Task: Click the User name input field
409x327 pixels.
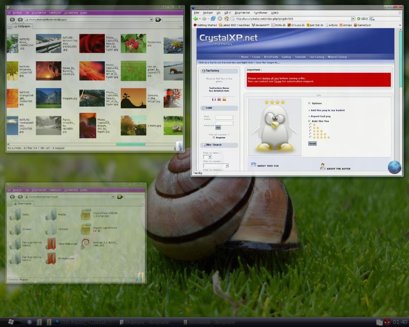Action: click(224, 118)
